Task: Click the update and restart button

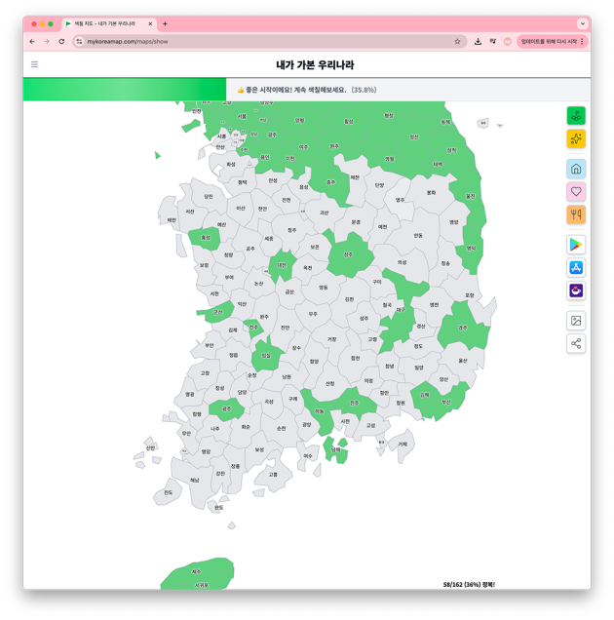Action: (552, 41)
